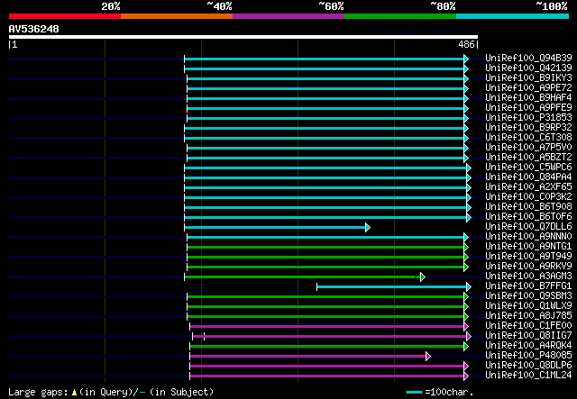Click the green A3AGM3 alignment bar
This screenshot has height=399, width=577.
pos(303,277)
